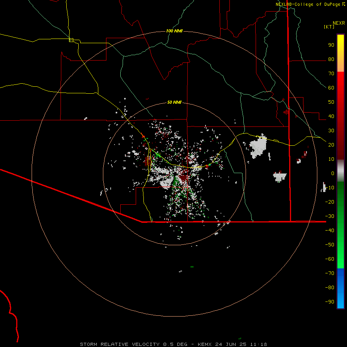Pick the gray zero-velocity segment of color bar
Image resolution: width=347 pixels, height=347 pixels.
(340, 171)
